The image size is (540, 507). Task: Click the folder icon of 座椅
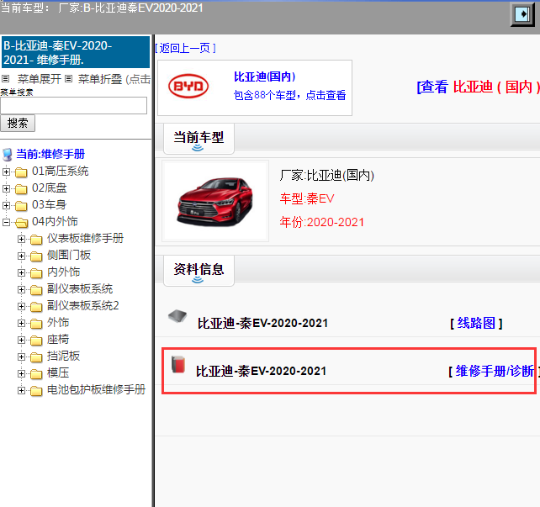click(36, 340)
